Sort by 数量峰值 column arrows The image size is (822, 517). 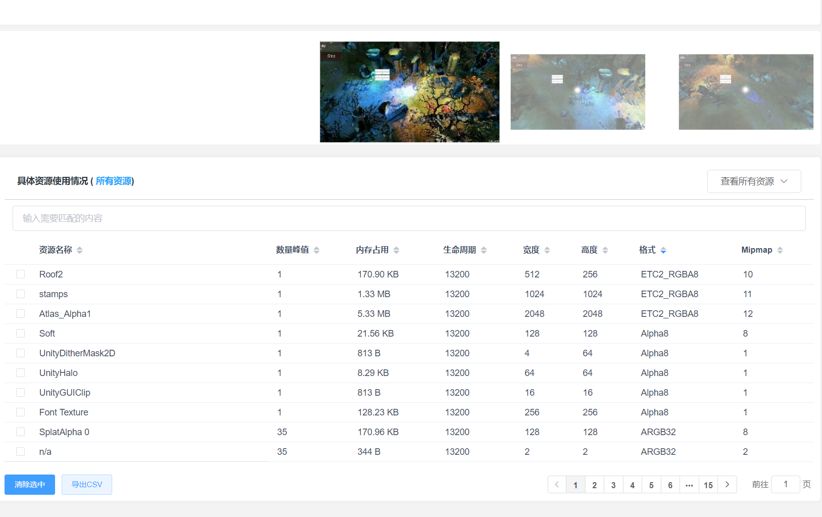point(316,250)
